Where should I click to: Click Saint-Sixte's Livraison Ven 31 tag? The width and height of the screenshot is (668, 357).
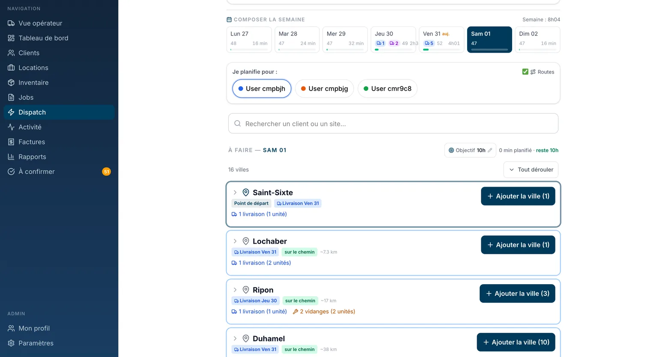click(298, 203)
